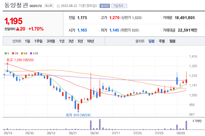Click the 06/30 date axis label

[x=95, y=133]
